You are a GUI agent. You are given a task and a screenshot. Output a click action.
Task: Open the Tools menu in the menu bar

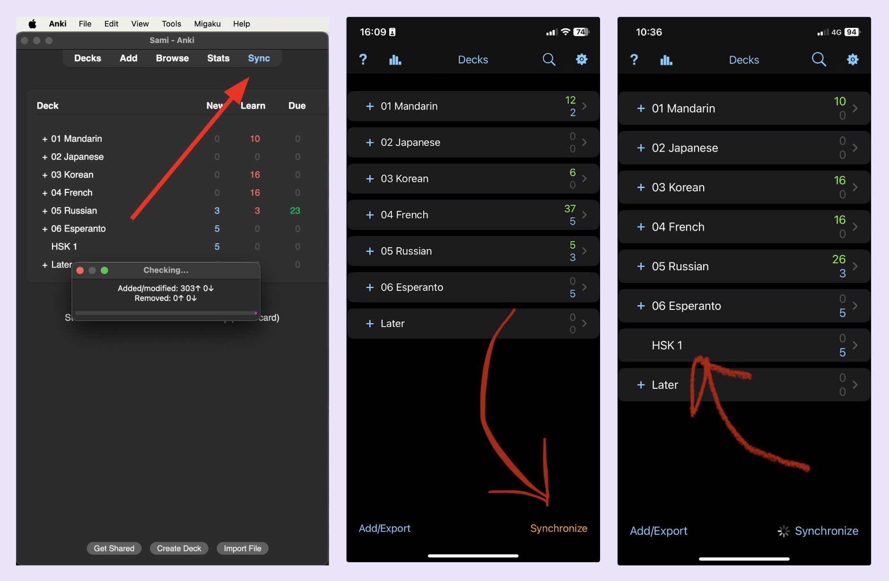pyautogui.click(x=171, y=24)
